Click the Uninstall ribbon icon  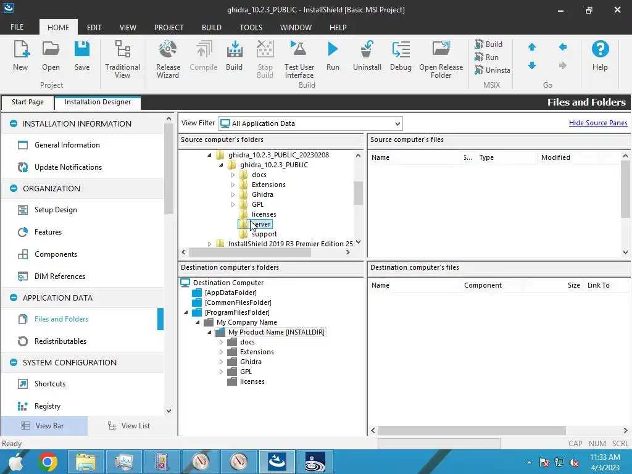coord(367,56)
